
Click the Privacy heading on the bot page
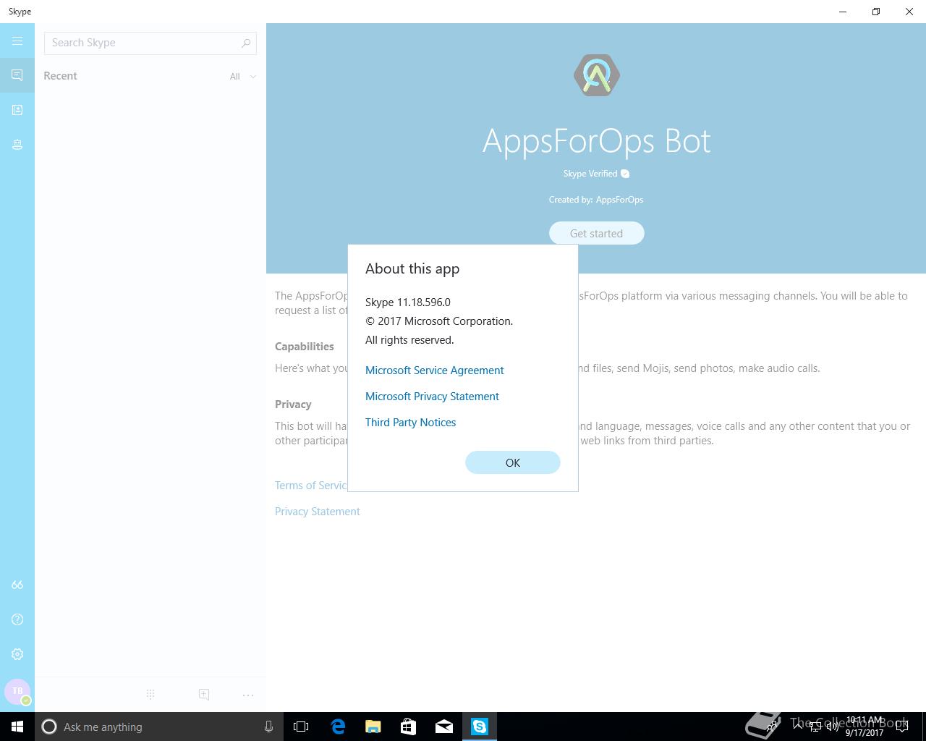[293, 405]
